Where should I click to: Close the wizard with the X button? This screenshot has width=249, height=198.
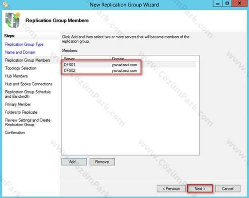pyautogui.click(x=240, y=3)
